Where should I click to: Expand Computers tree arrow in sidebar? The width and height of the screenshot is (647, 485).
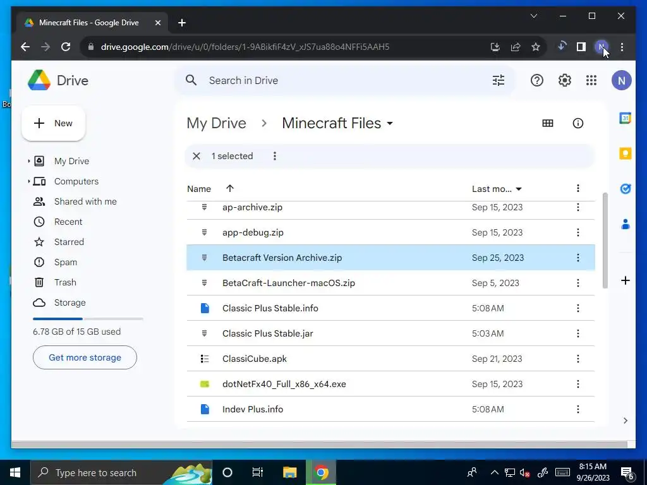[28, 181]
